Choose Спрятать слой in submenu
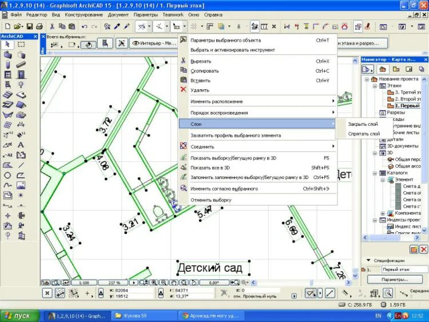The image size is (429, 322). (x=364, y=134)
